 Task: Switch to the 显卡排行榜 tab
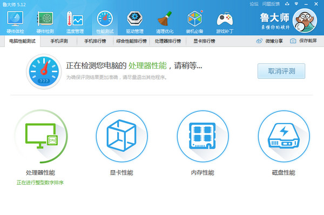pos(204,41)
